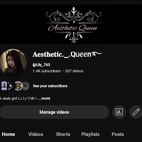
Task: Open See your subscribers link
Action: click(x=50, y=86)
